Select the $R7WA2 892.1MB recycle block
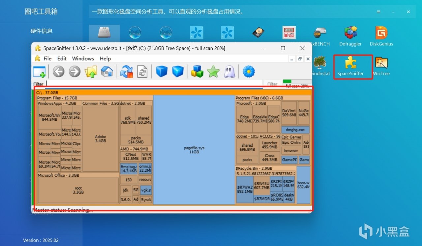This screenshot has height=246, width=422. [x=245, y=189]
